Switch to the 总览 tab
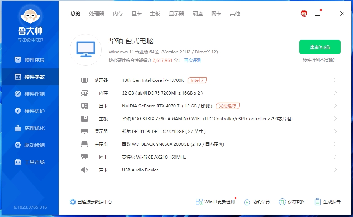 (75, 14)
